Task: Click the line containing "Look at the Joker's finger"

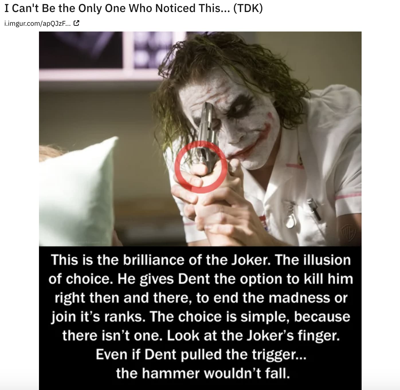Action: point(201,336)
